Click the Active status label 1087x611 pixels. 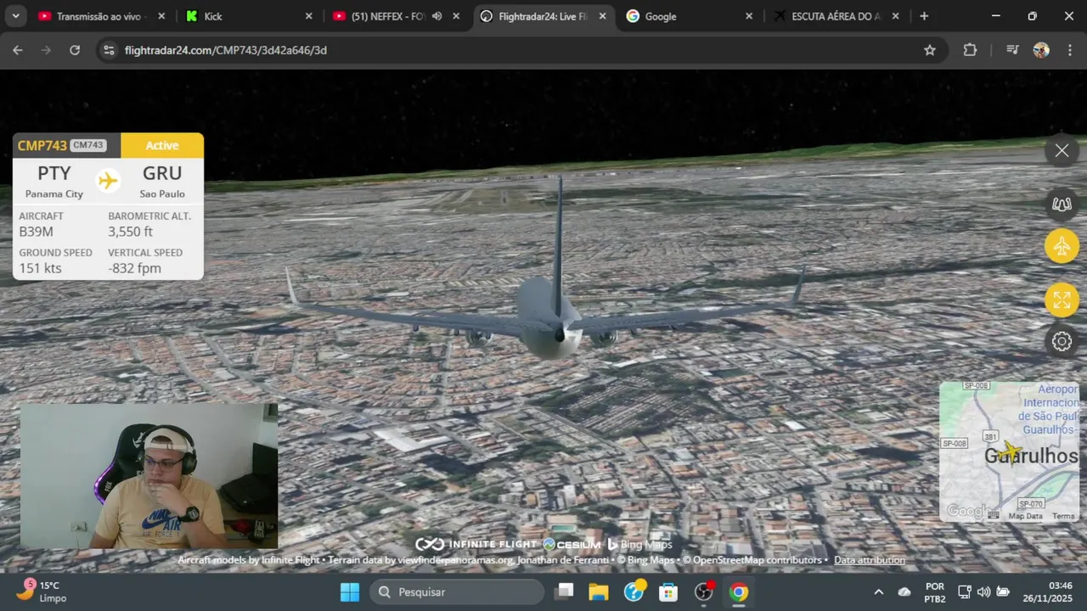pyautogui.click(x=162, y=145)
